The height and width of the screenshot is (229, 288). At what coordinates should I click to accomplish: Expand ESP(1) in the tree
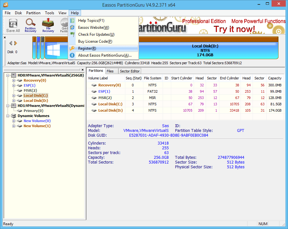[x=14, y=85]
